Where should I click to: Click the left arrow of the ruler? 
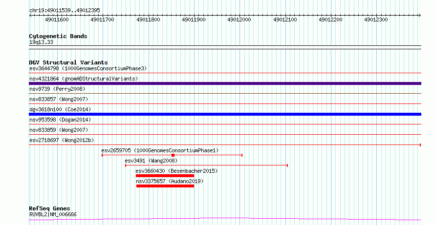pos(30,16)
